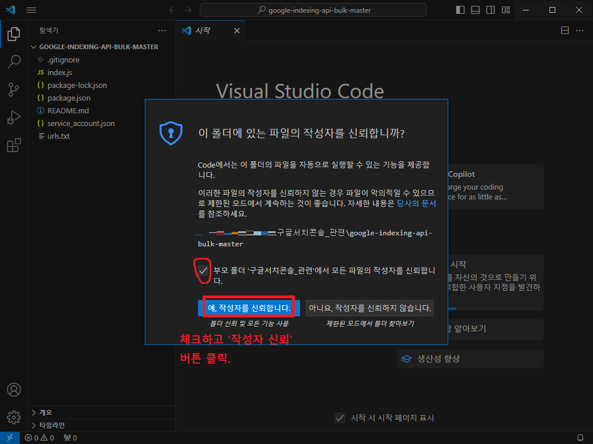Open the Explorer view in activity bar

[x=14, y=34]
